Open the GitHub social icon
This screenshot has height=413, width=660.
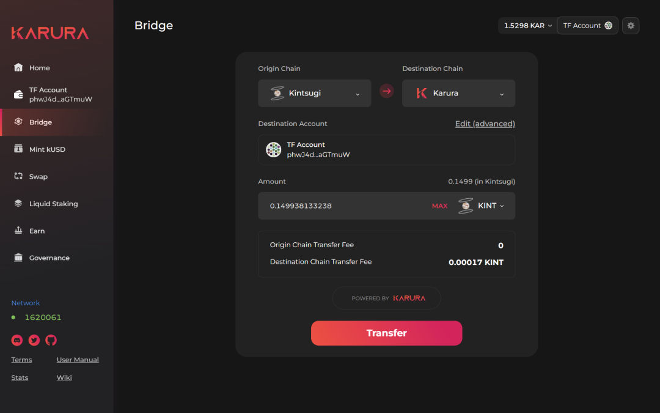[x=51, y=340]
